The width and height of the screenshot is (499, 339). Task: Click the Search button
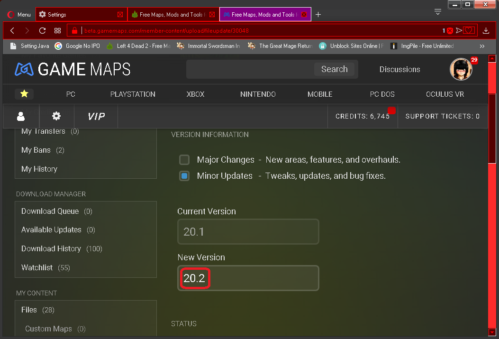tap(335, 69)
